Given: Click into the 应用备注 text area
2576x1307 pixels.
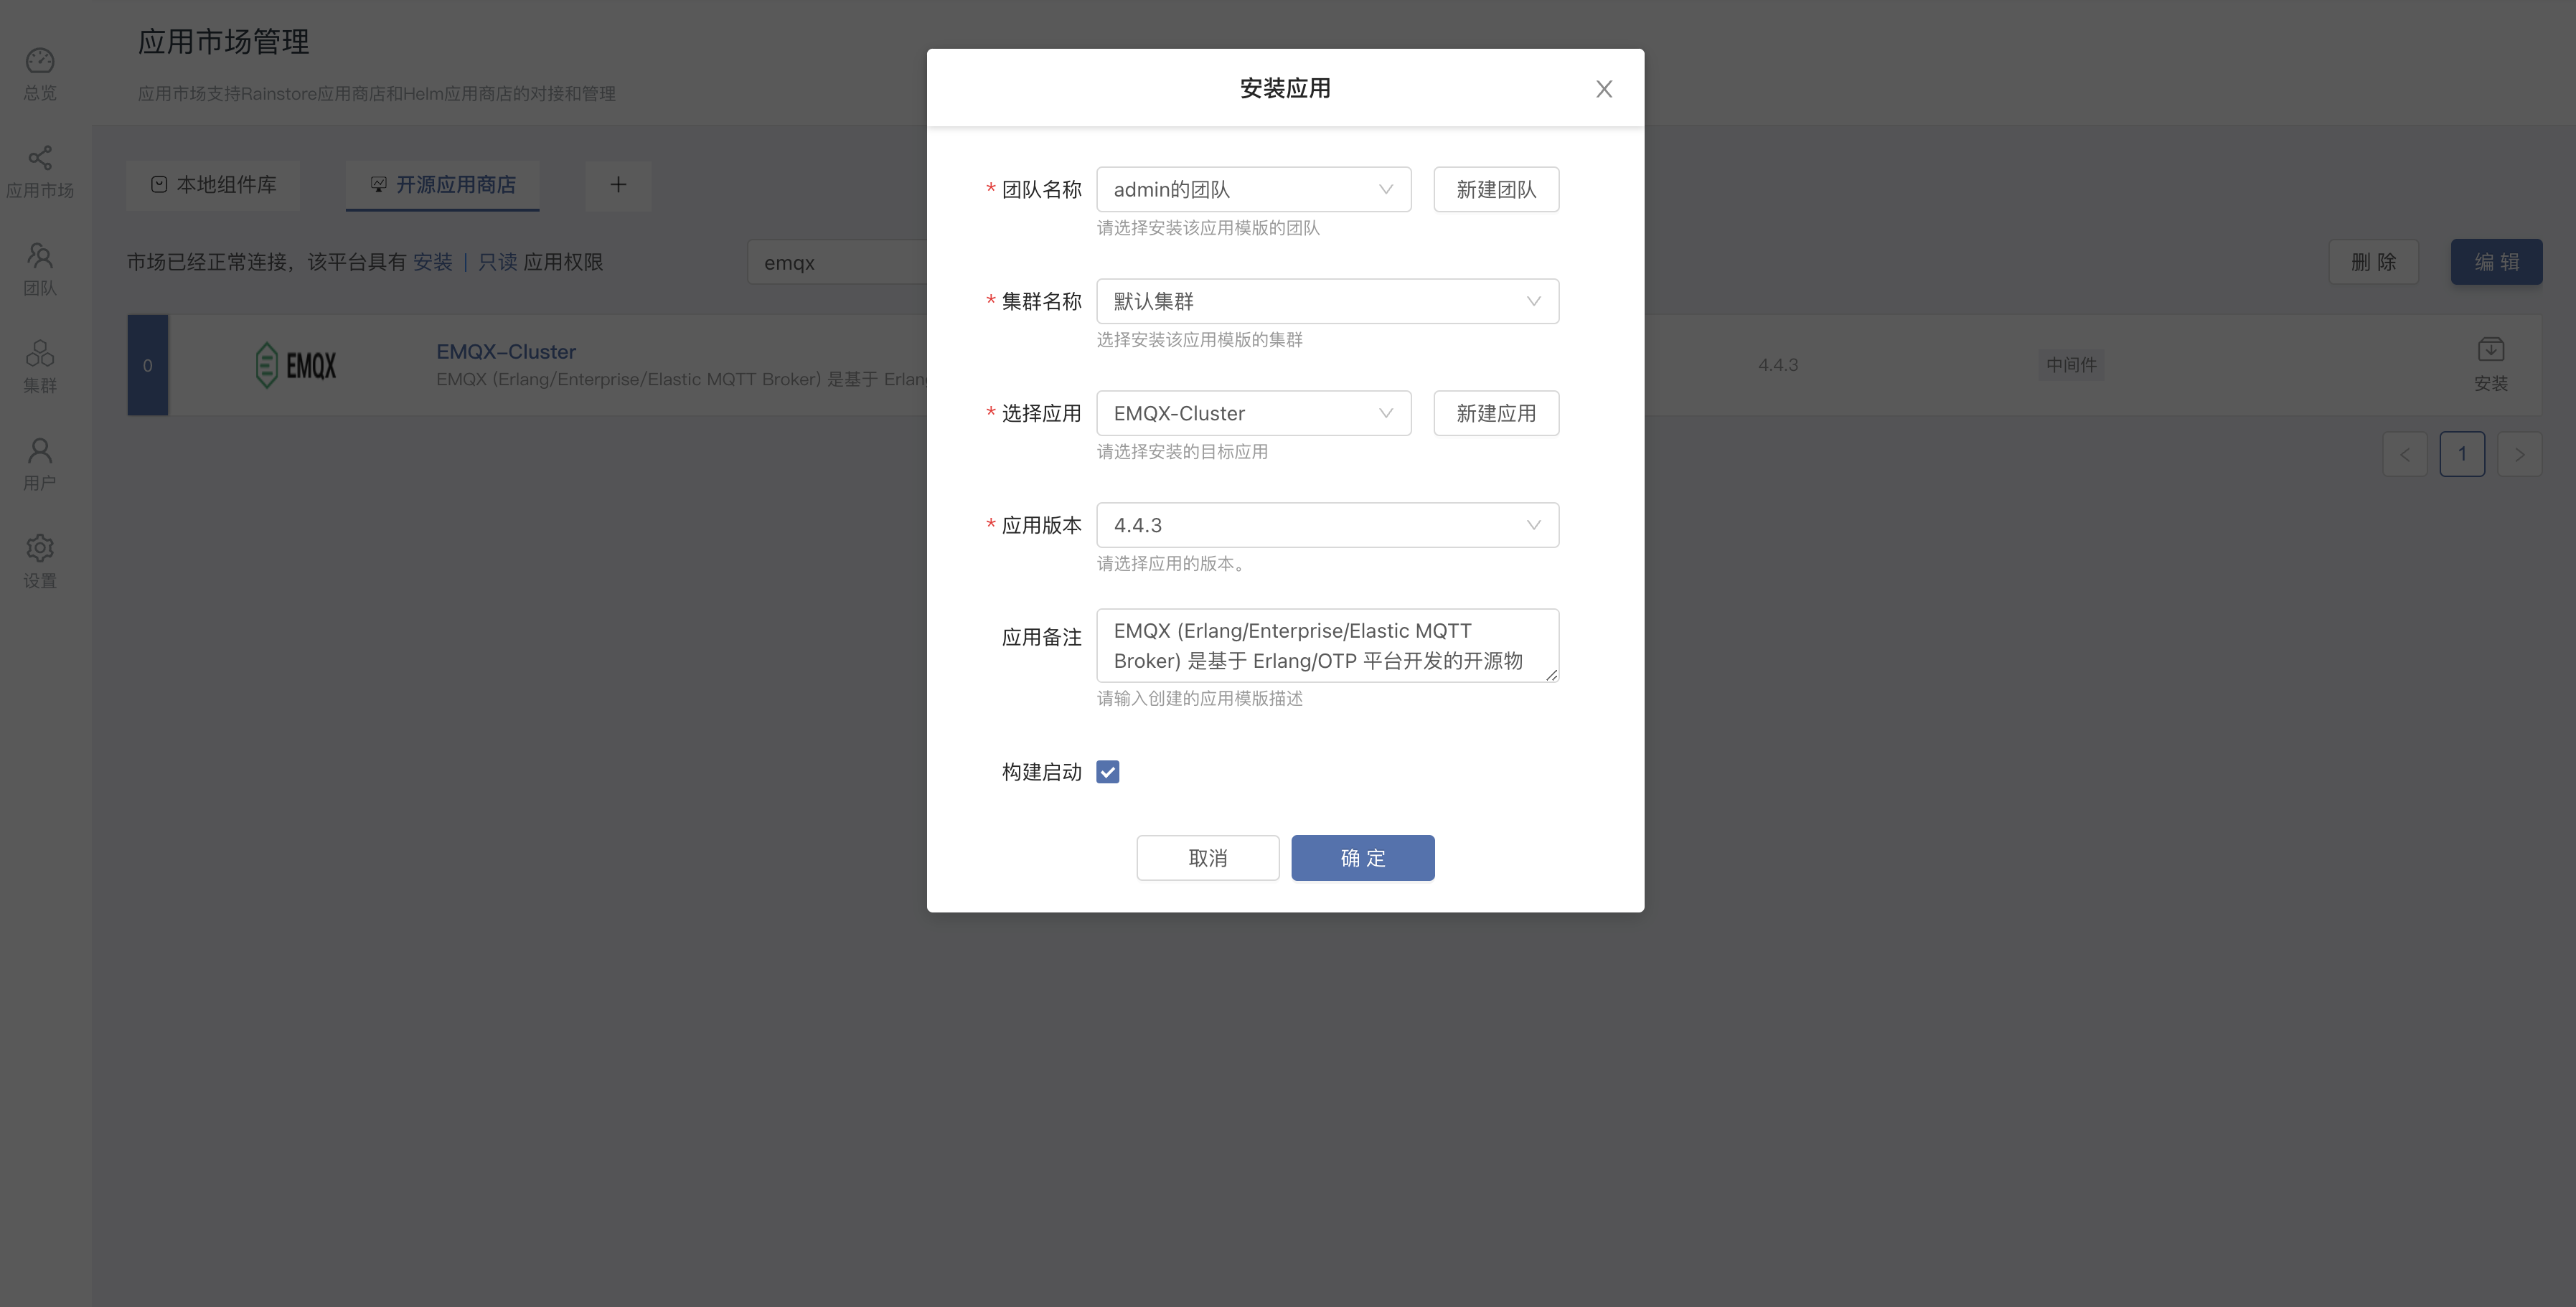Looking at the screenshot, I should (1328, 646).
